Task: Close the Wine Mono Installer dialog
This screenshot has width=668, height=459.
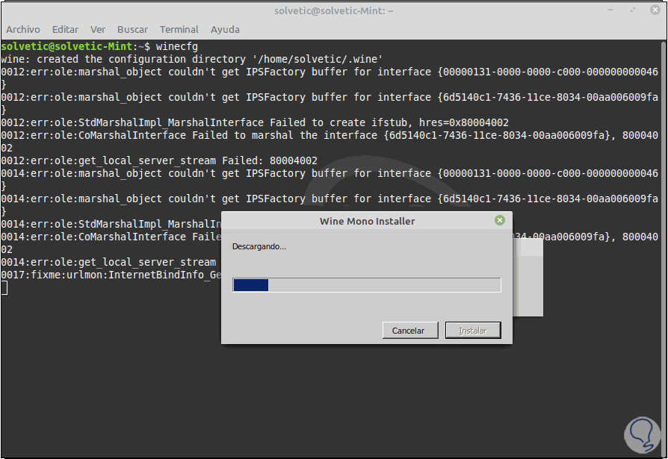Action: coord(500,220)
